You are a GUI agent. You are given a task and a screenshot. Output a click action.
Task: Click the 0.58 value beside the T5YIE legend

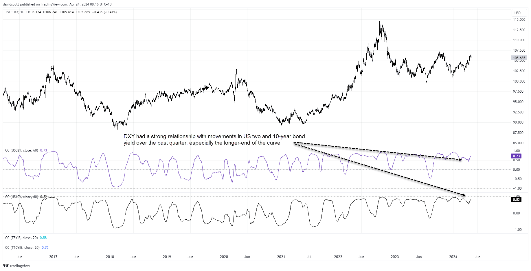(x=43, y=238)
